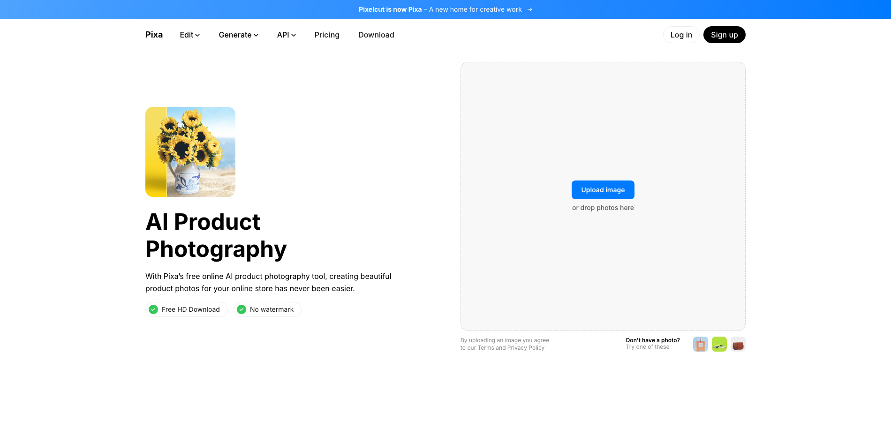
Task: Expand the Generate dropdown menu
Action: coord(239,35)
